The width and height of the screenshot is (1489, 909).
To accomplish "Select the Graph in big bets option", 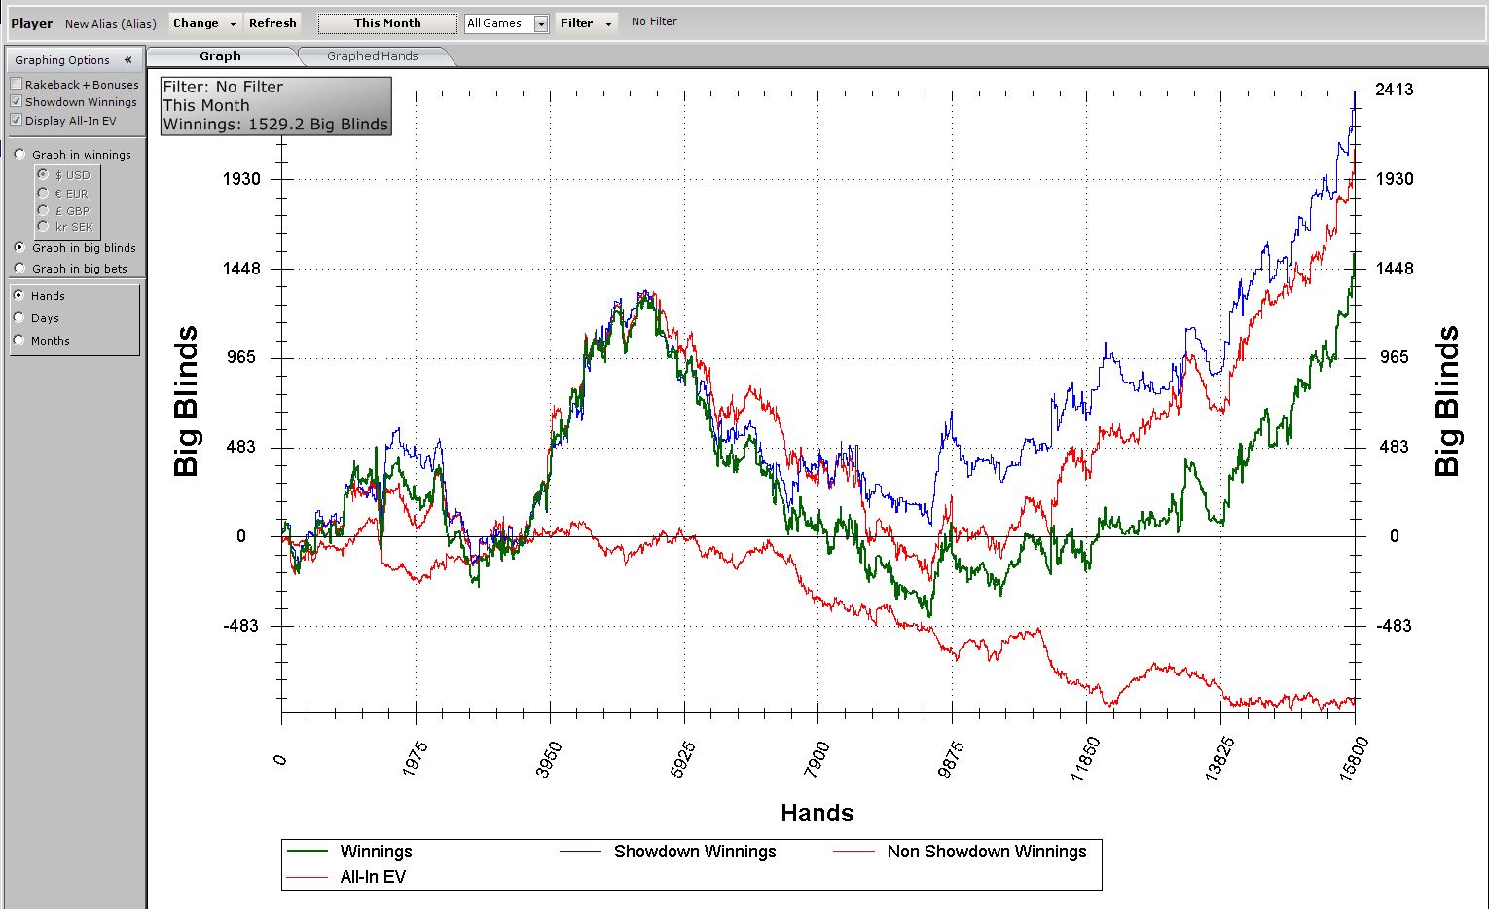I will pos(19,269).
